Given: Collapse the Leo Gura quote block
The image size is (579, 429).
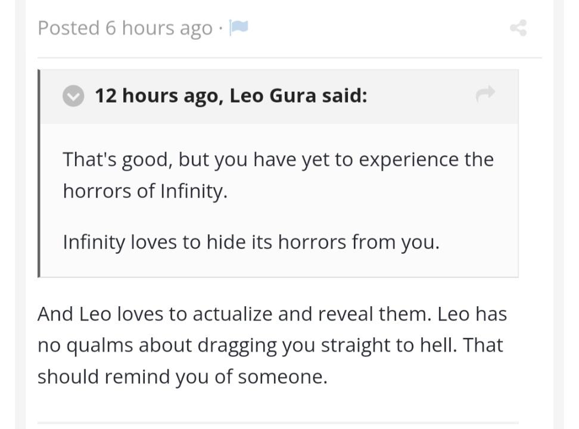Looking at the screenshot, I should pyautogui.click(x=73, y=95).
